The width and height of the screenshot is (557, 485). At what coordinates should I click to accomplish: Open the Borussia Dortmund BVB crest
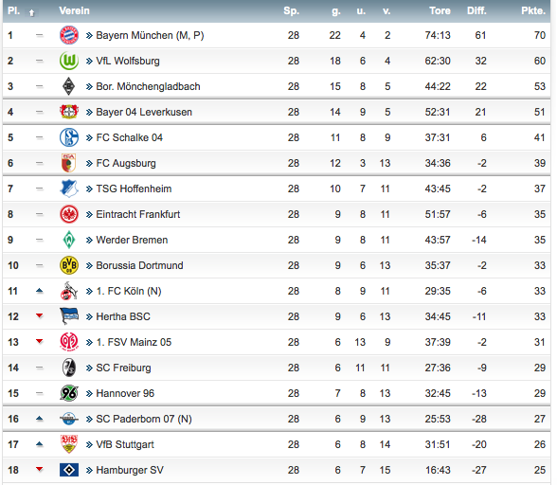click(69, 265)
